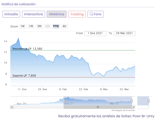Image resolution: width=158 pixels, height=120 pixels.
Task: Choose the 3M zoom range
Action: [x=39, y=26]
